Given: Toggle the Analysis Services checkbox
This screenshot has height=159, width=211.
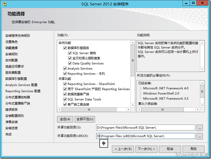Looking at the screenshot, I should coord(65,68).
